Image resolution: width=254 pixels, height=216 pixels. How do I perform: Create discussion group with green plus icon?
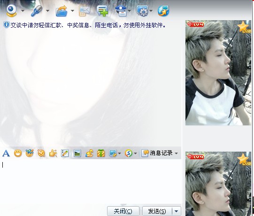tap(102, 11)
